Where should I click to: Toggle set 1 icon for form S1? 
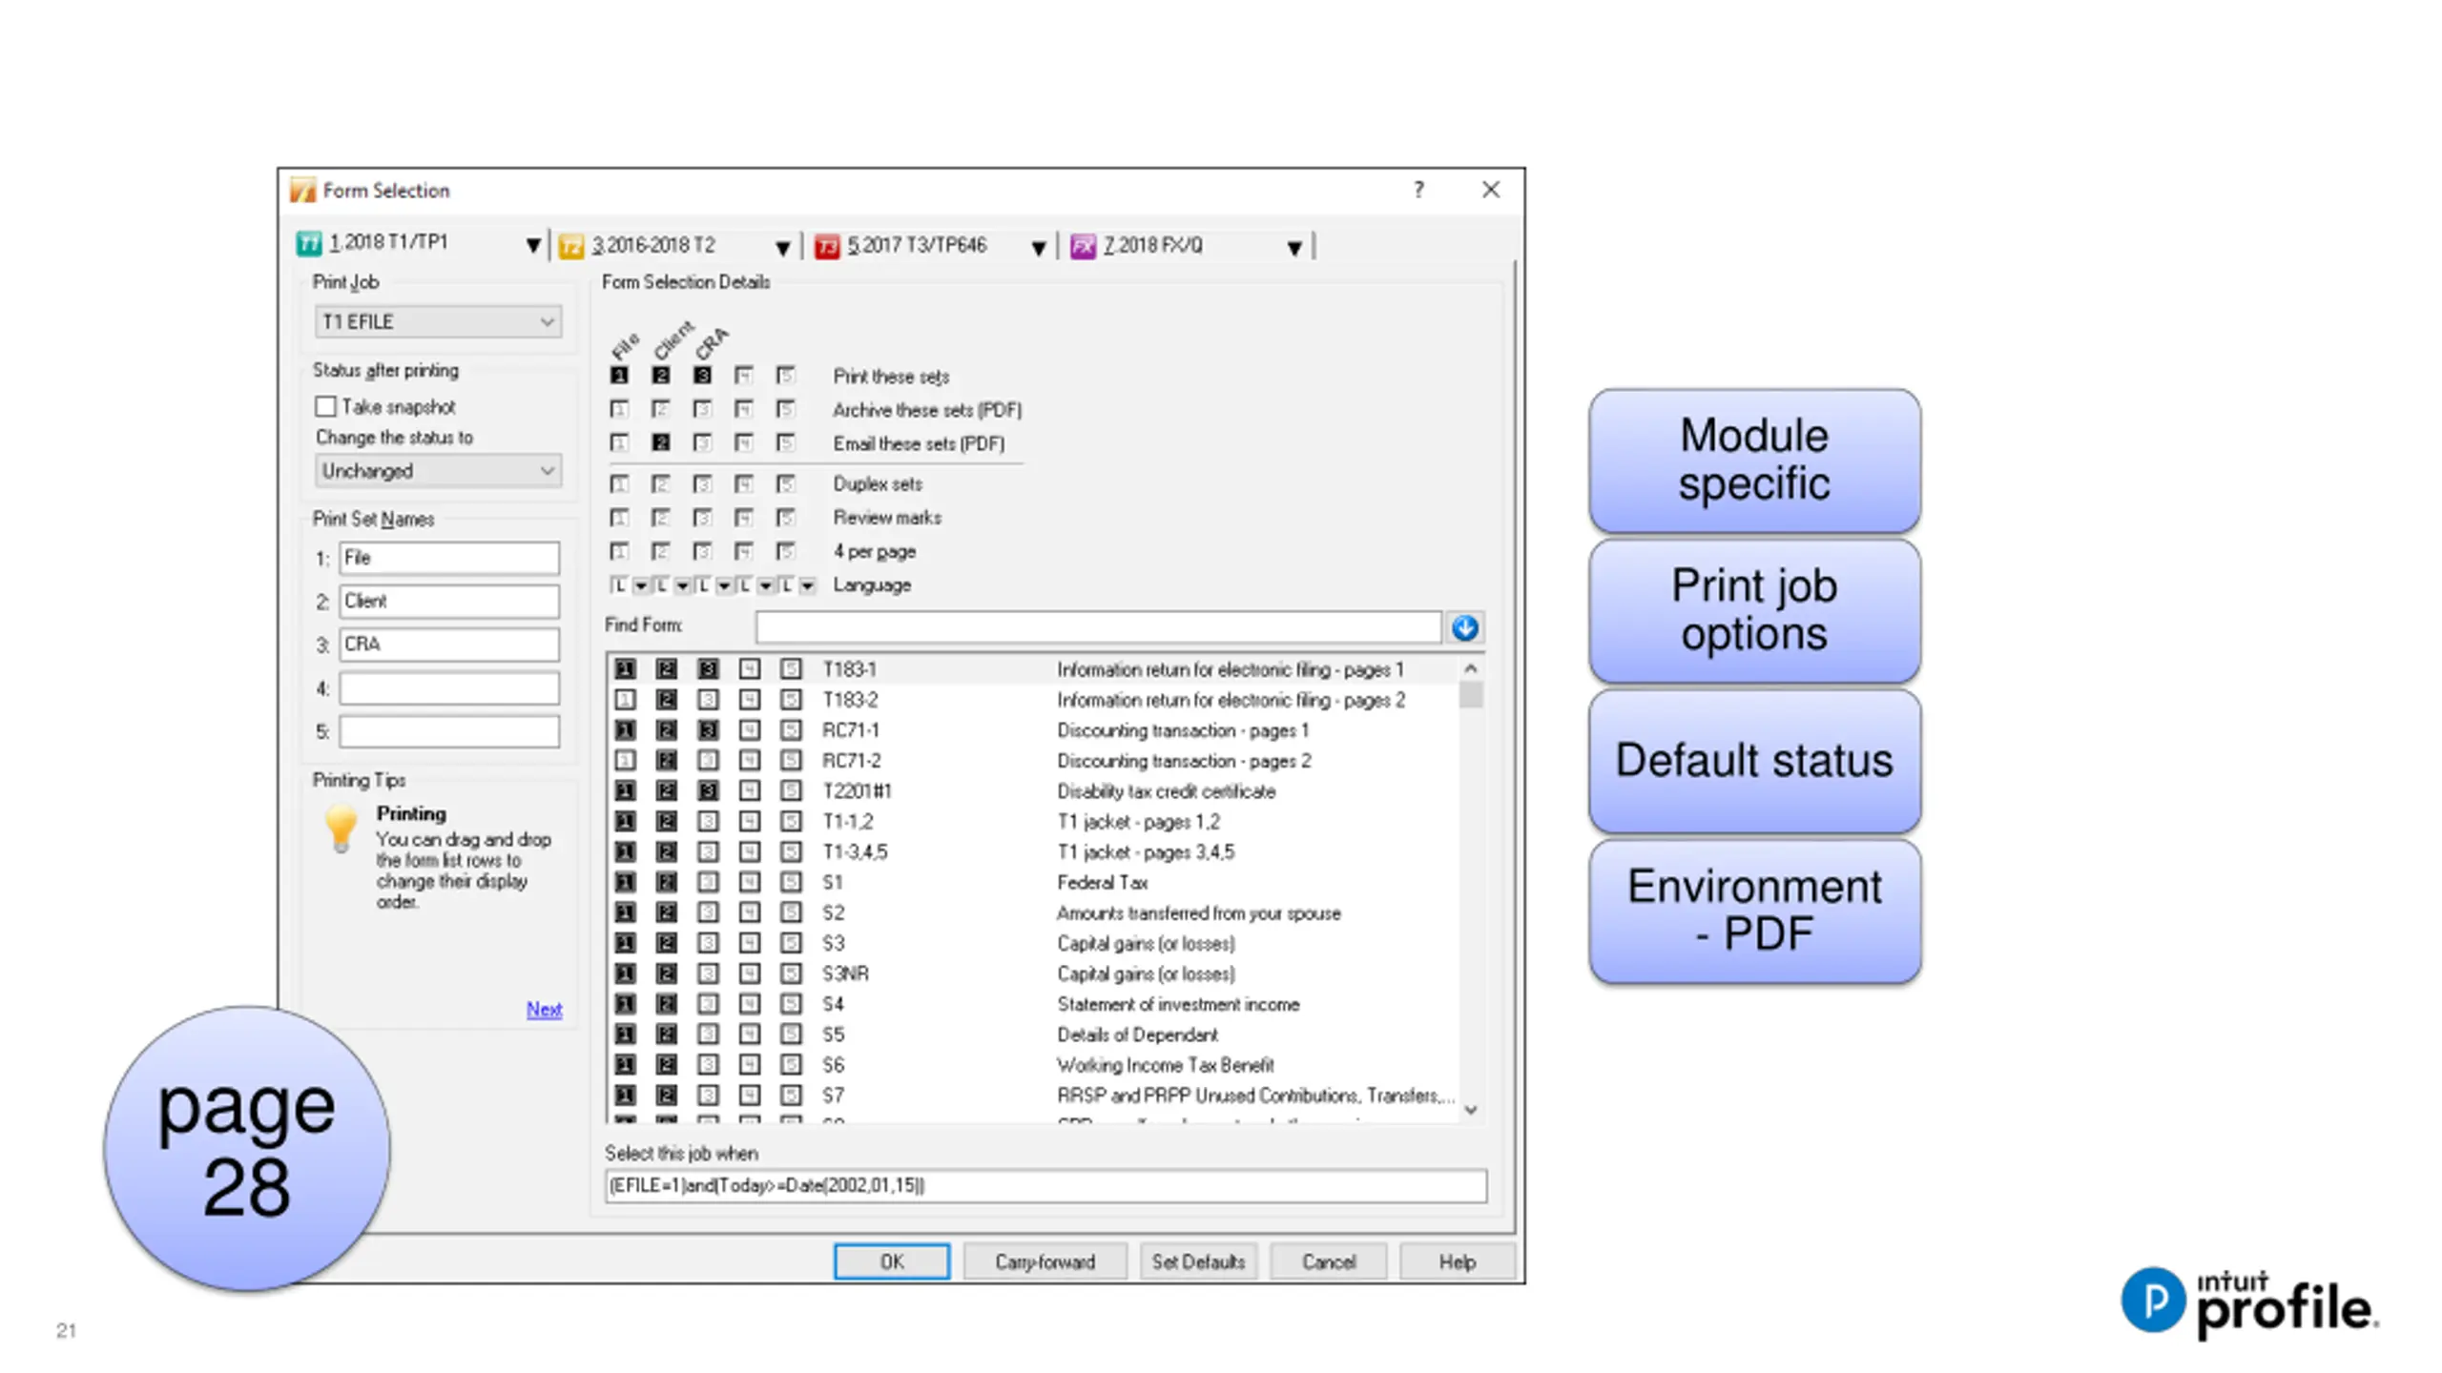[x=625, y=883]
